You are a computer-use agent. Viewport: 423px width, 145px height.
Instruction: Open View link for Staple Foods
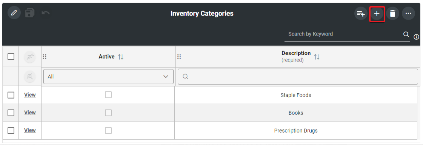30,95
